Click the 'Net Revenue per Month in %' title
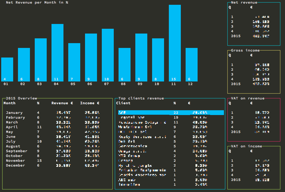 pos(37,2)
